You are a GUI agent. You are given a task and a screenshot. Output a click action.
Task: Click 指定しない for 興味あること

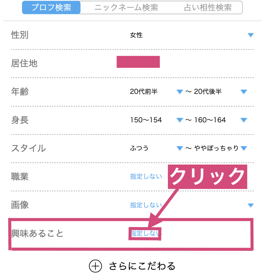point(145,233)
